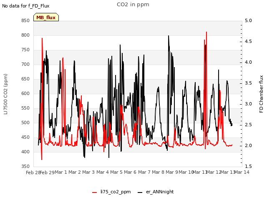Click the tallest red CO2 spike near Mar 11
Image resolution: width=267 pixels, height=200 pixels.
[207, 32]
